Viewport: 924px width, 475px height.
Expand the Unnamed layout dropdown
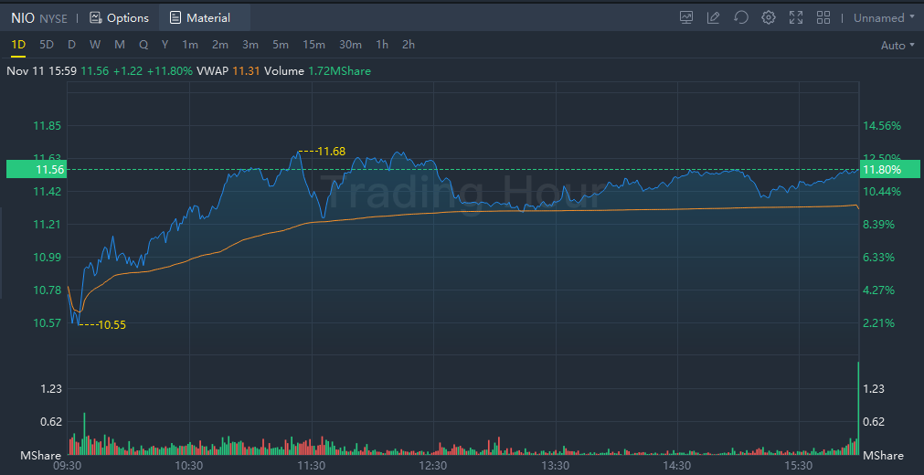(x=885, y=17)
